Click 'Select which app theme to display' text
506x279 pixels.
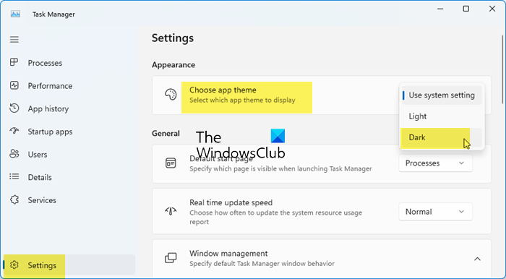(x=242, y=100)
